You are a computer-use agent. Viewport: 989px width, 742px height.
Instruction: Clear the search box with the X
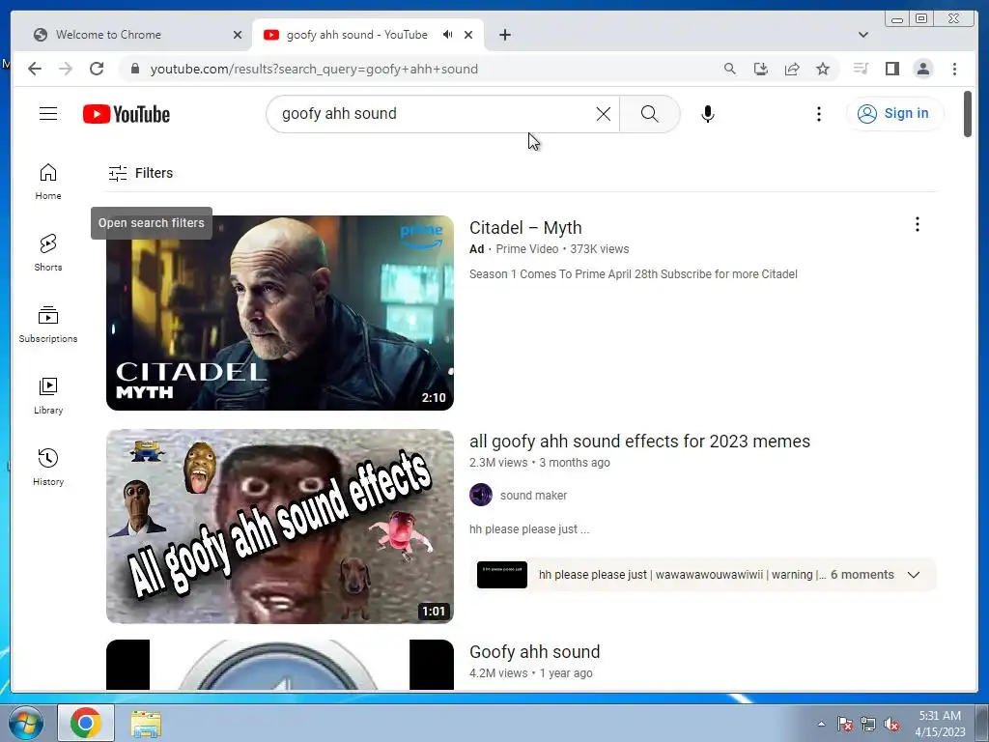pyautogui.click(x=603, y=114)
